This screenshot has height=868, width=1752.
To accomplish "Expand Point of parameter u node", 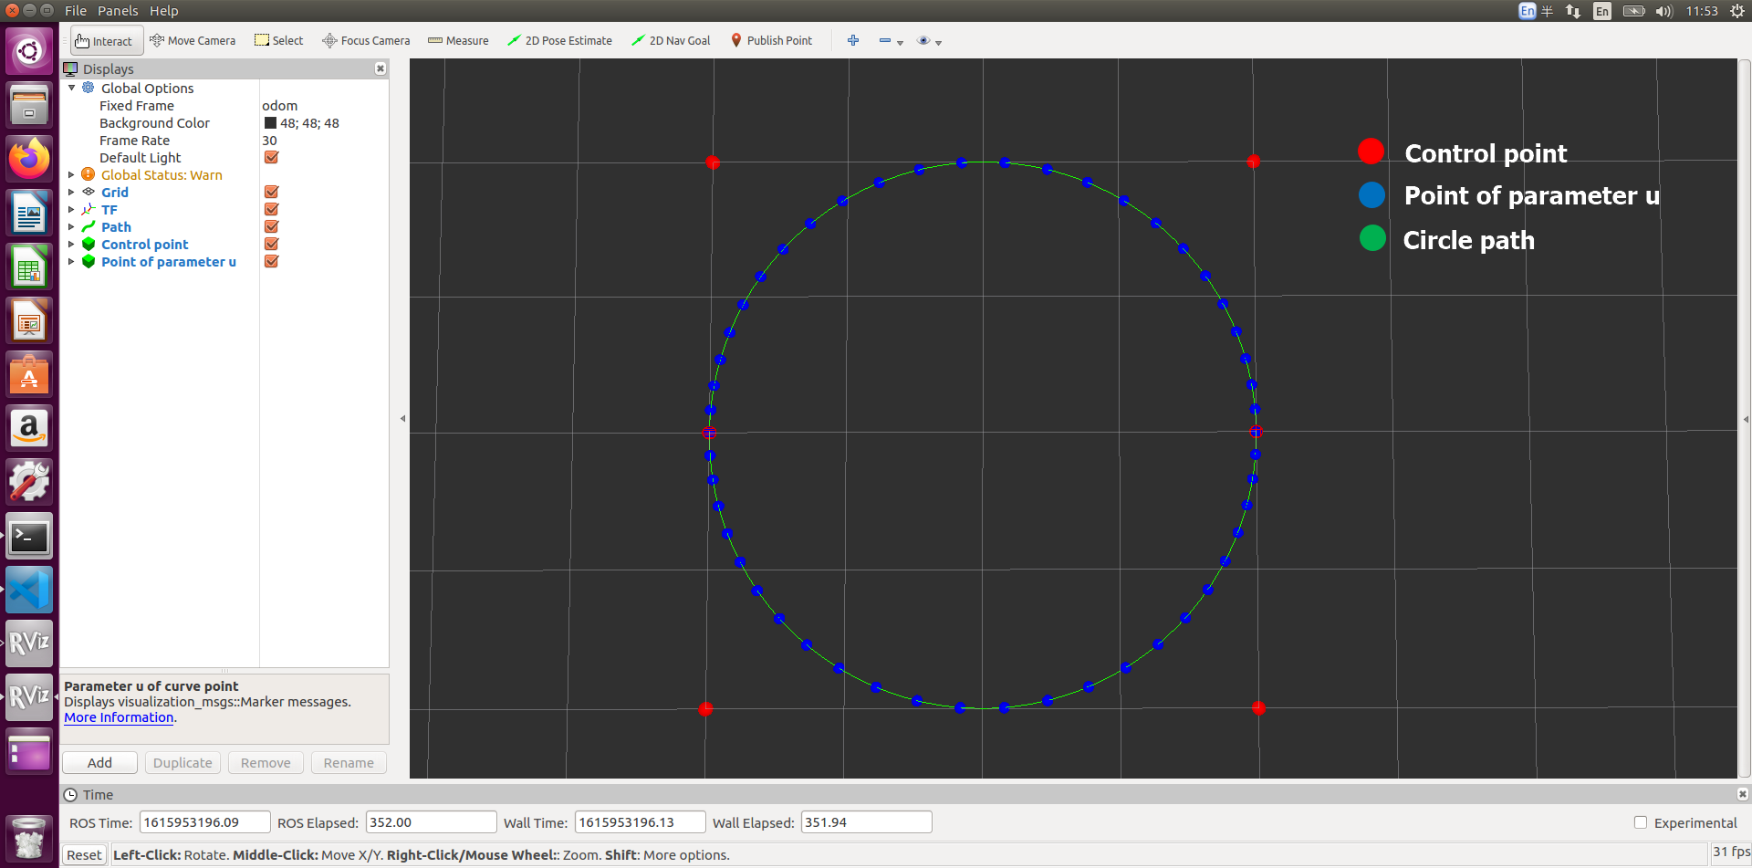I will 72,262.
